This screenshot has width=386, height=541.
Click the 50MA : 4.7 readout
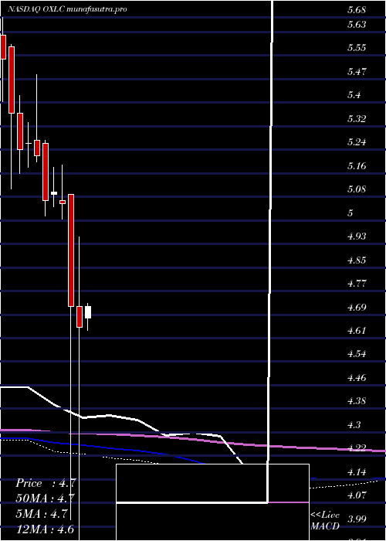(45, 498)
